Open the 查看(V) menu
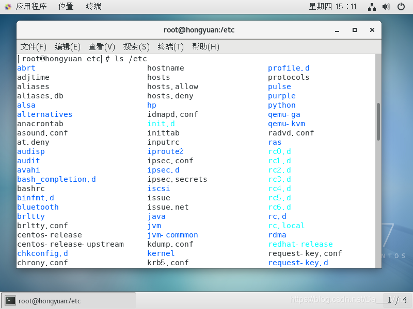Image resolution: width=413 pixels, height=309 pixels. 101,46
